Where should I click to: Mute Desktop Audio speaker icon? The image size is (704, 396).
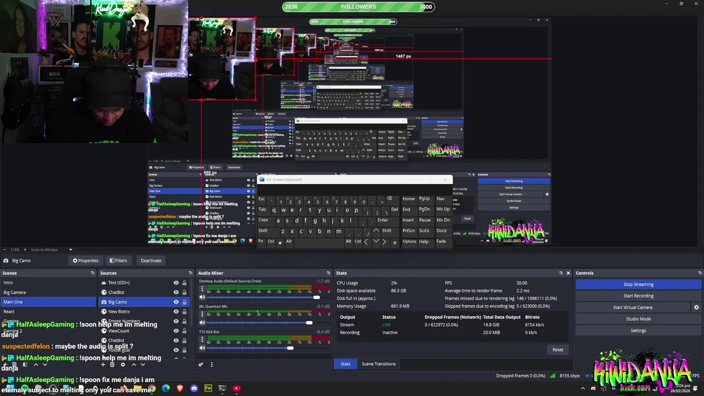click(x=202, y=297)
